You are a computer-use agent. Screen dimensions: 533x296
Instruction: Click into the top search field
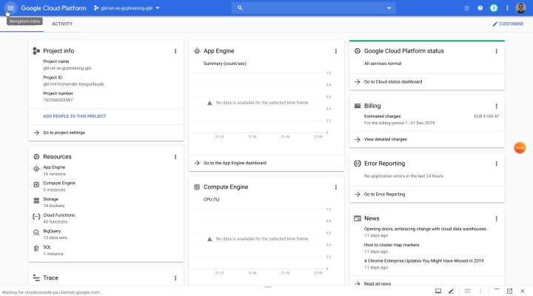click(313, 8)
